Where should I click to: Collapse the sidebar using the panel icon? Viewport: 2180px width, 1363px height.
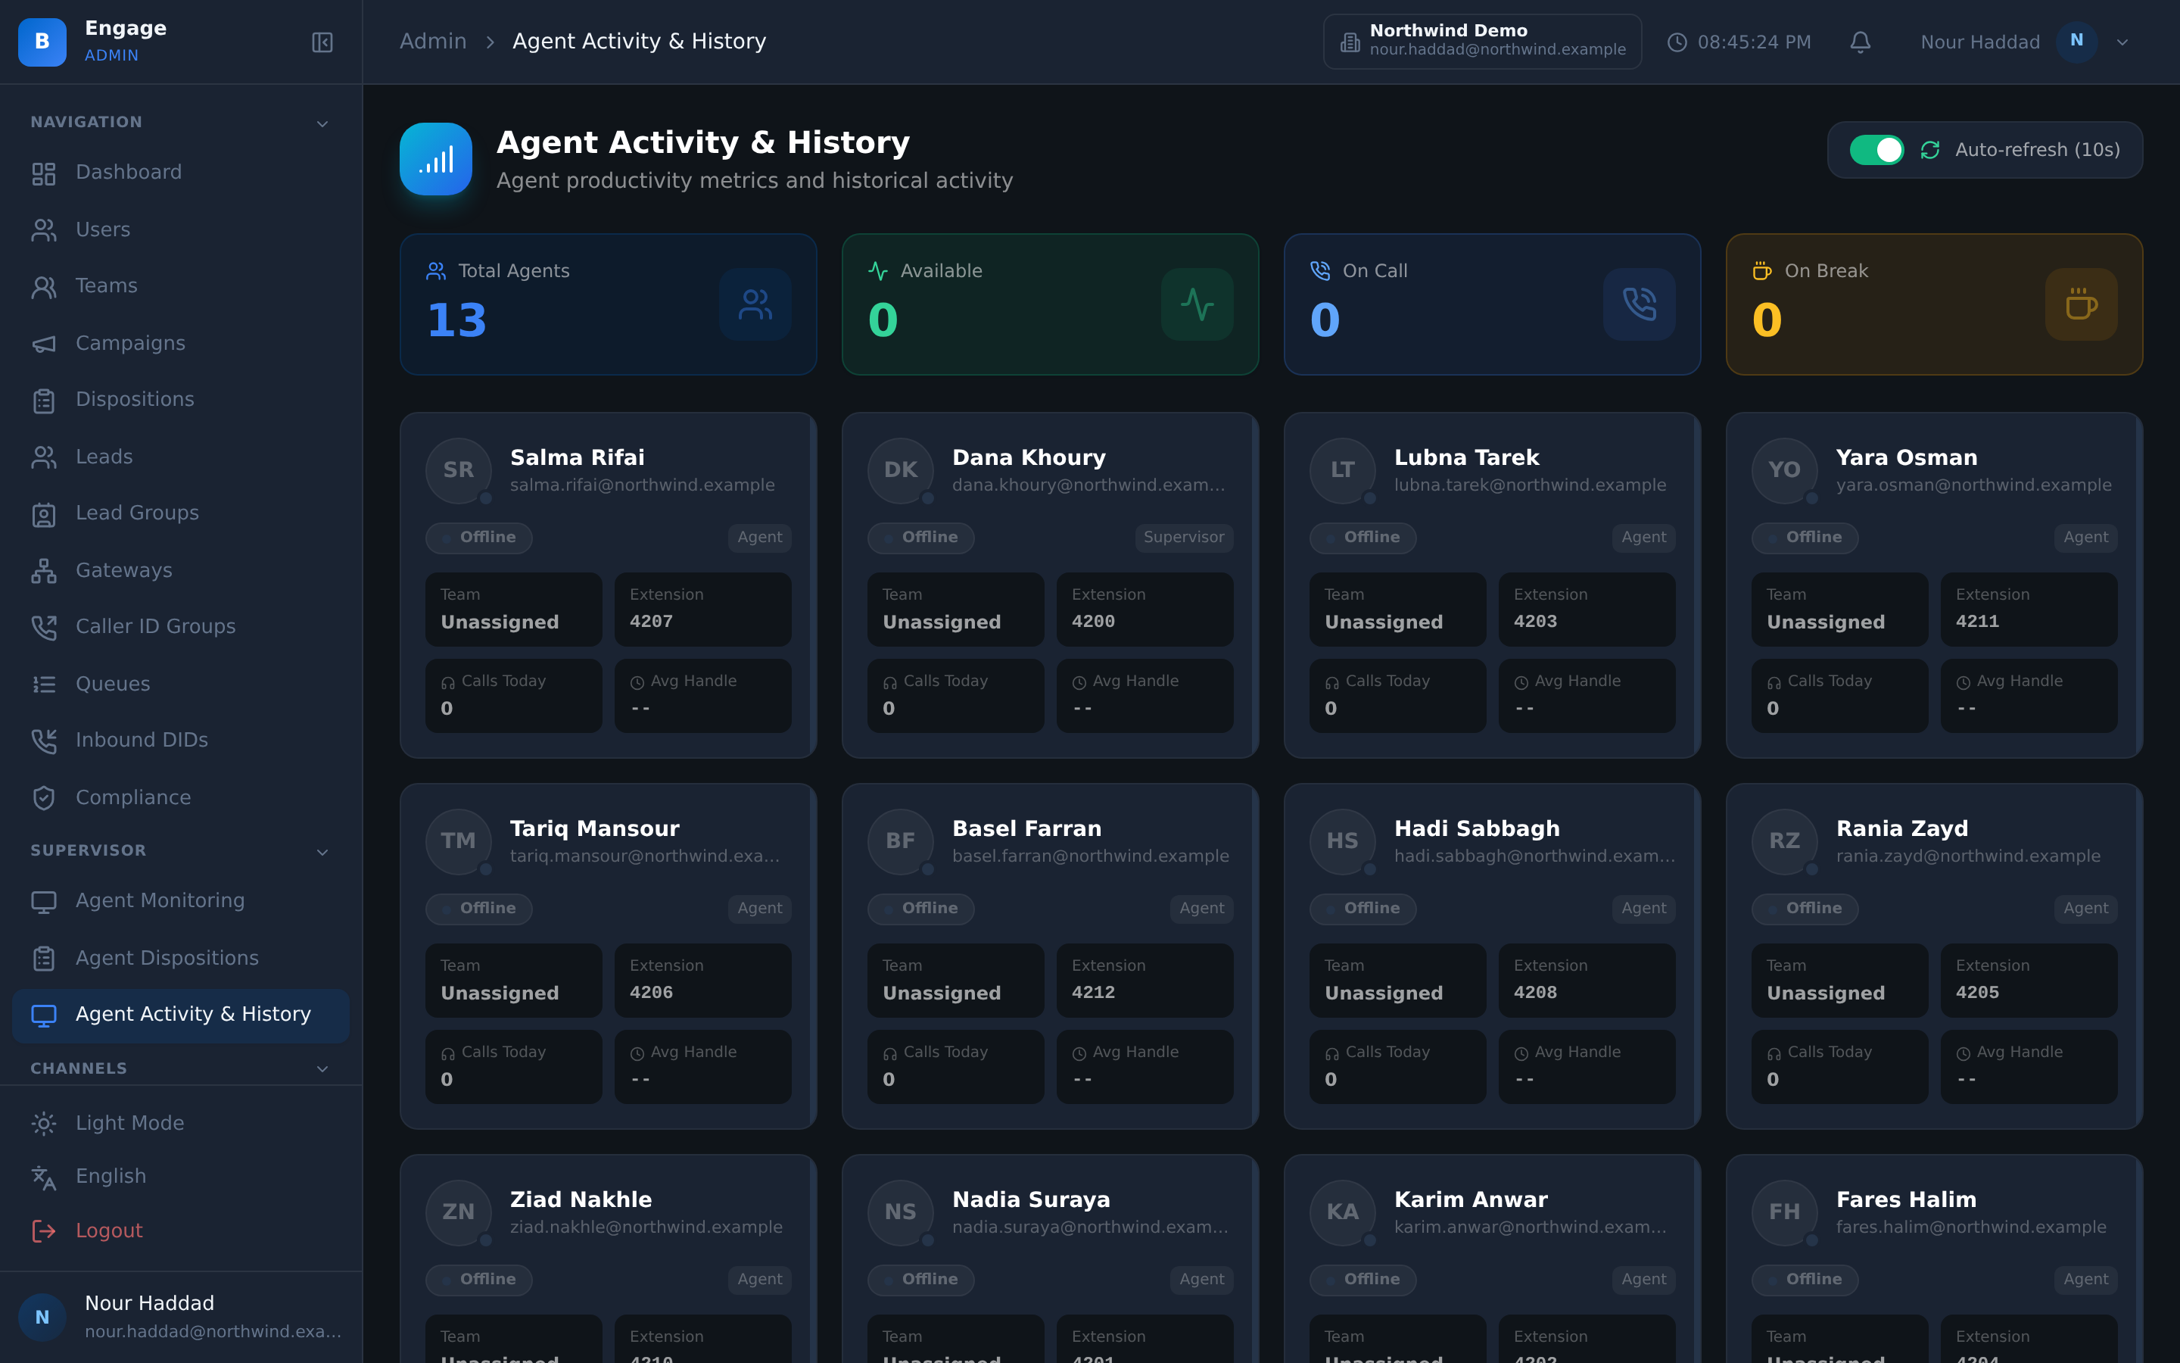[322, 42]
